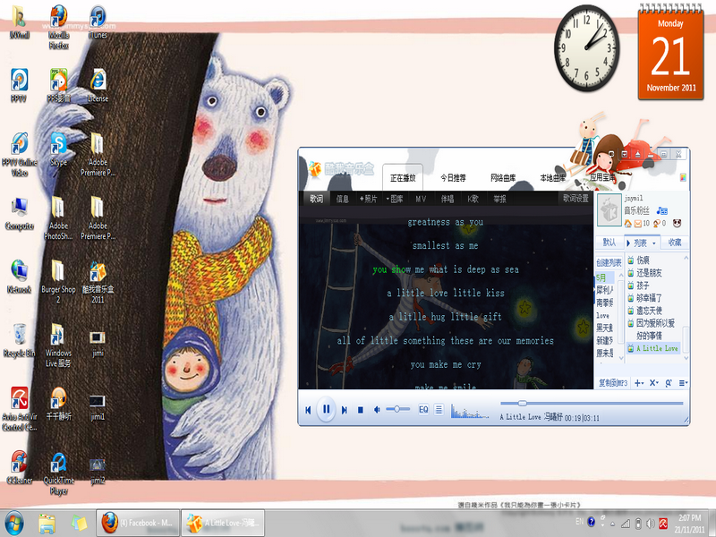Viewport: 716px width, 537px height.
Task: Select the 信息 info sub-tab
Action: click(343, 199)
